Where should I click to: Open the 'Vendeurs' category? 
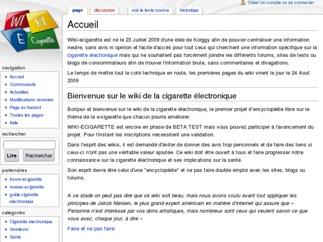(x=19, y=229)
